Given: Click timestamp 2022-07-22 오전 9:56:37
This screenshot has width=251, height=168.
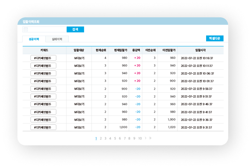Looking at the screenshot, I should pos(197,89).
